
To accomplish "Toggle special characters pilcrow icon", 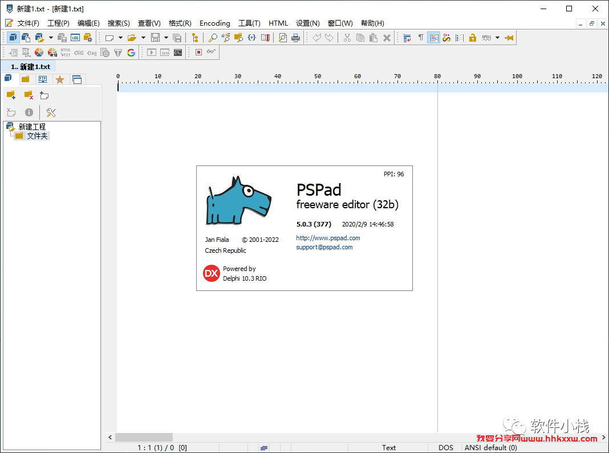I will click(421, 38).
